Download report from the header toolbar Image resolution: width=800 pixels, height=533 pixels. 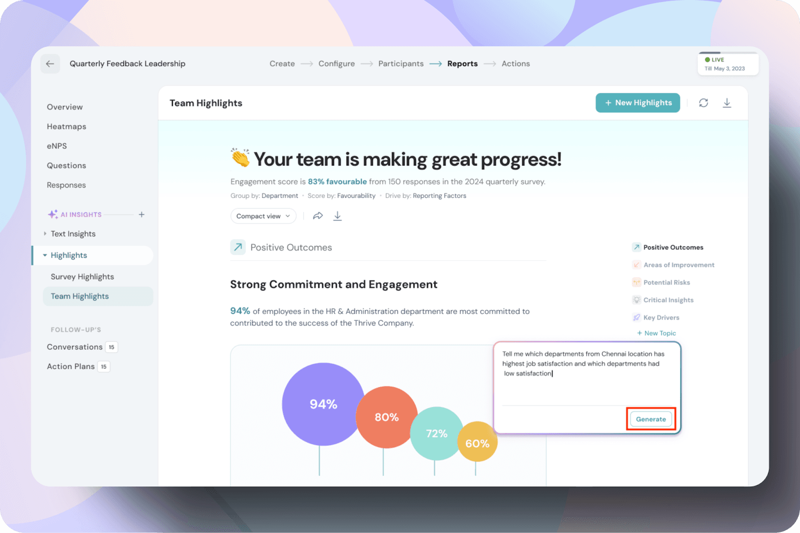727,103
